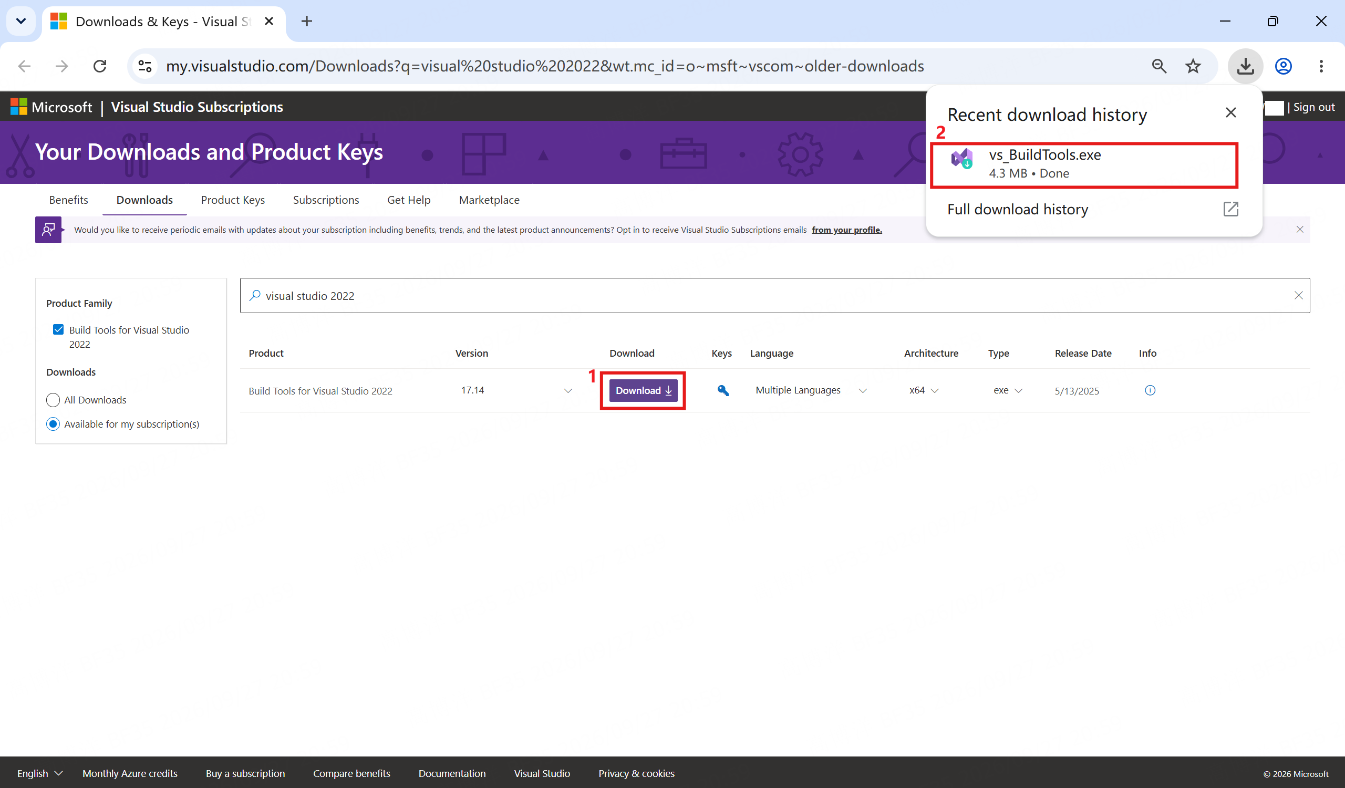Click the browser Downloads toolbar icon
The width and height of the screenshot is (1345, 788).
(x=1245, y=66)
